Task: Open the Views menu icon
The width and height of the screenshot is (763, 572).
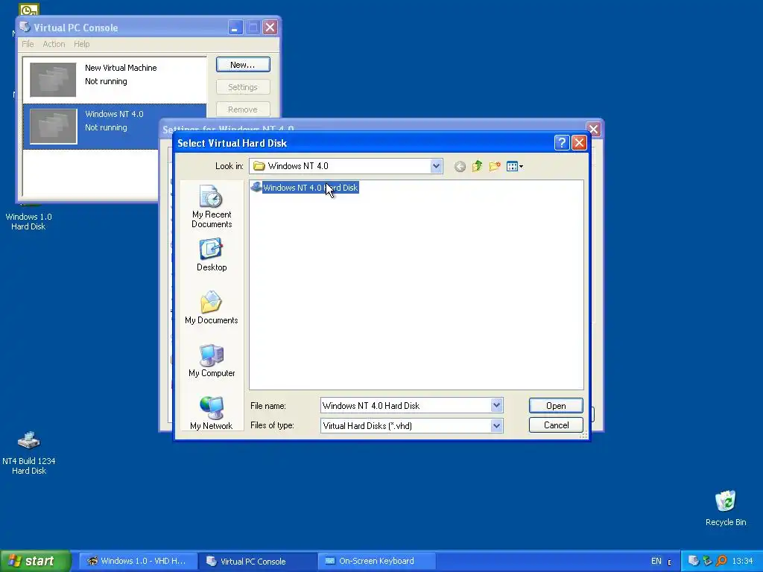Action: pyautogui.click(x=515, y=166)
